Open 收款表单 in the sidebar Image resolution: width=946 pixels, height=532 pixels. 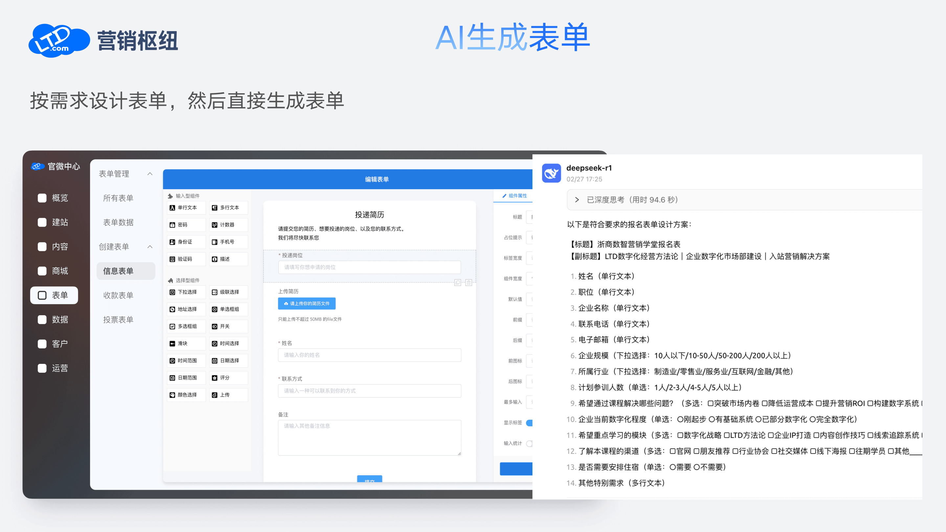(118, 295)
